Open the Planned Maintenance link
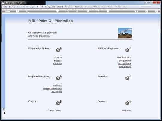This screenshot has height=121, width=162. click(x=52, y=89)
